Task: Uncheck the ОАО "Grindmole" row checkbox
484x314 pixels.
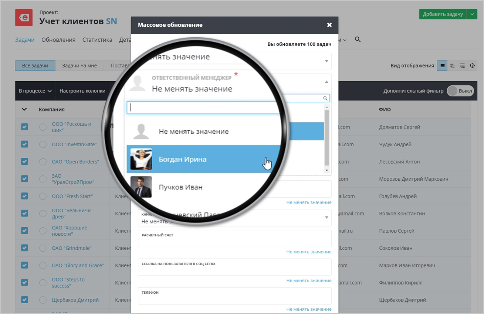Action: pos(24,248)
